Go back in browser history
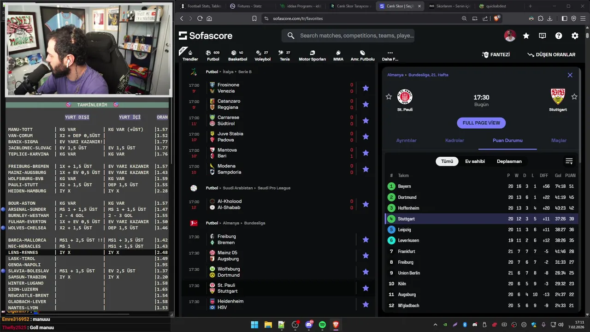590x332 pixels. [x=182, y=18]
